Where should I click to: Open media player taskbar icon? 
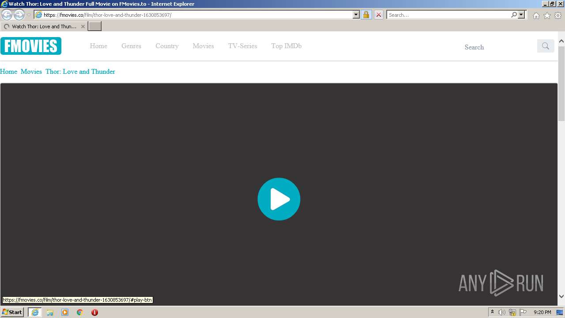65,312
